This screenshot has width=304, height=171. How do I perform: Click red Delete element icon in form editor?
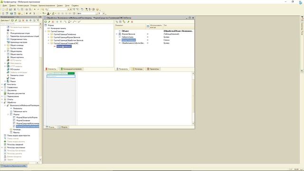click(x=53, y=22)
